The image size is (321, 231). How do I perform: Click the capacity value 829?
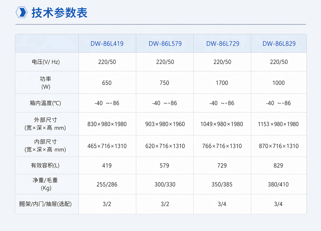[278, 166]
